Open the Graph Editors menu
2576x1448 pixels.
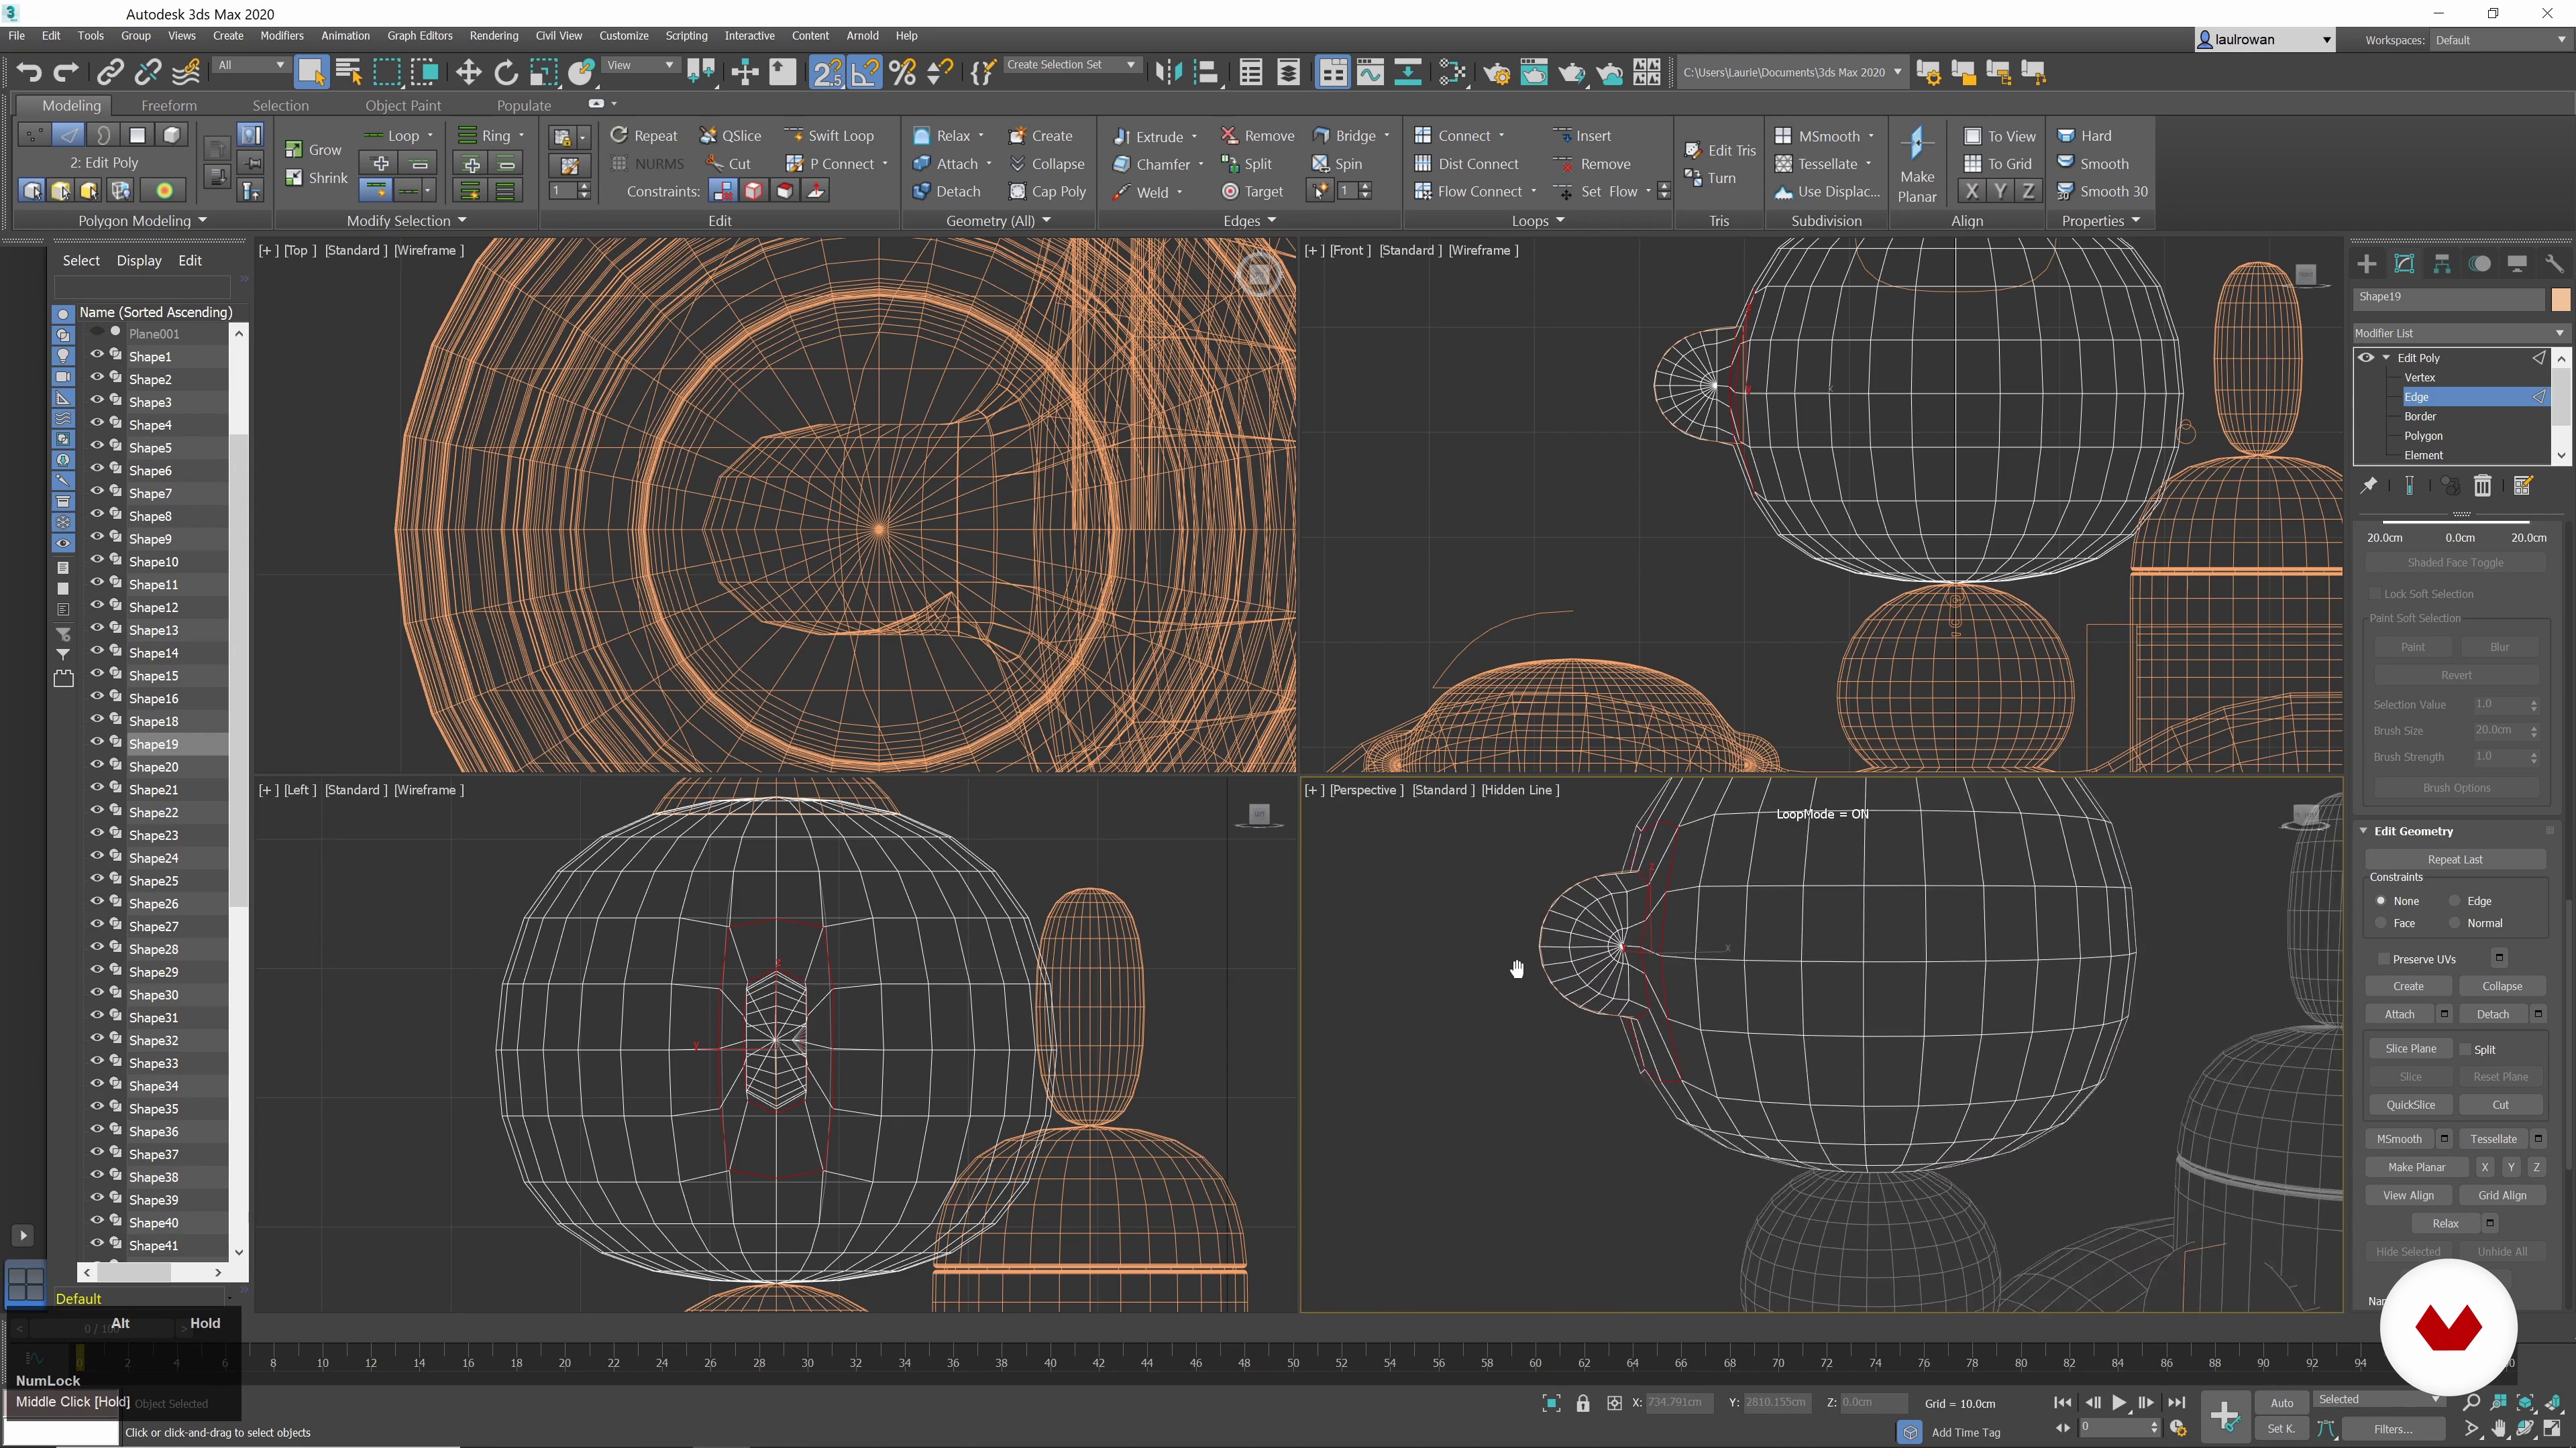pos(420,35)
